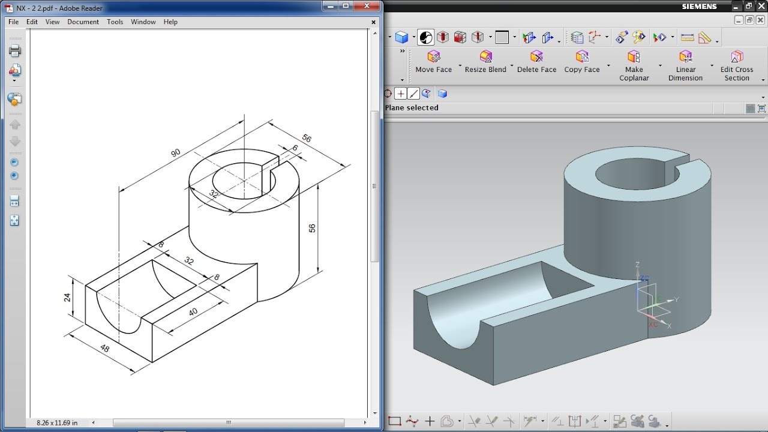Open dropdown arrow beside Make Coplanar
This screenshot has height=432, width=768.
tap(660, 65)
